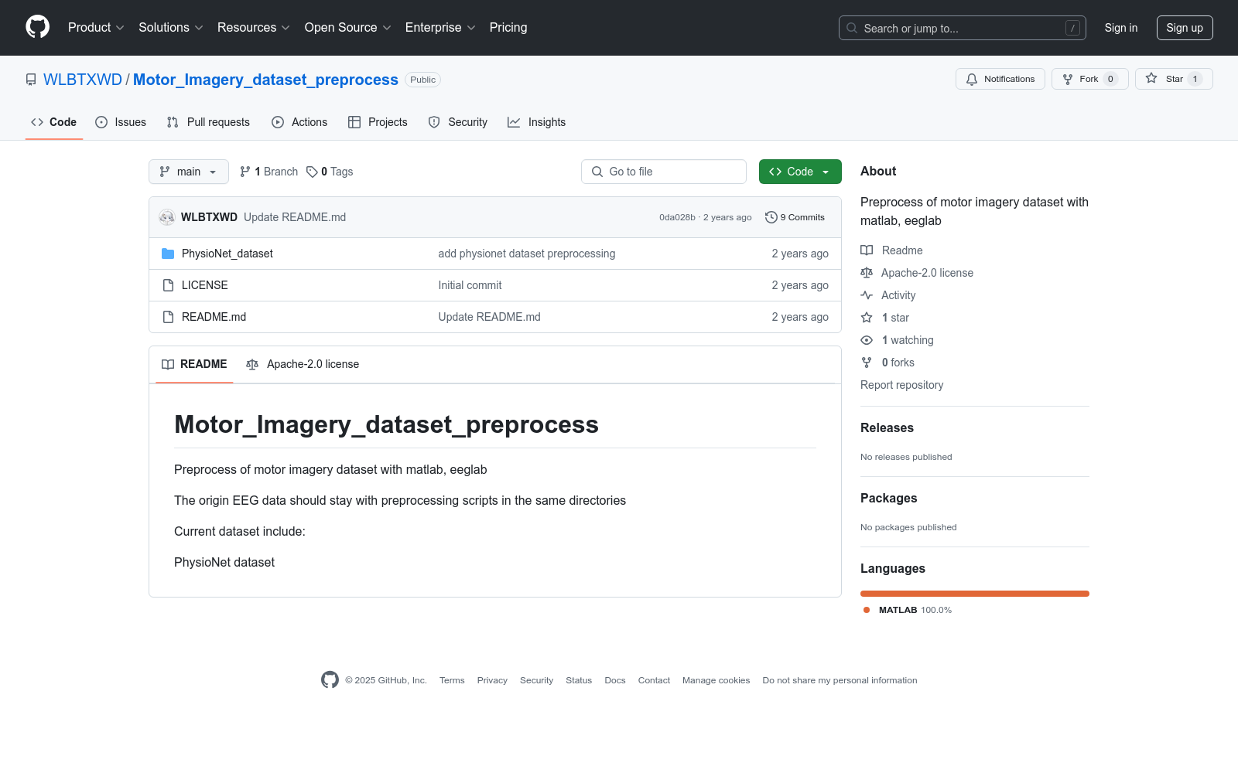Open the footer Privacy link
Viewport: 1238px width, 773px height.
coord(492,680)
